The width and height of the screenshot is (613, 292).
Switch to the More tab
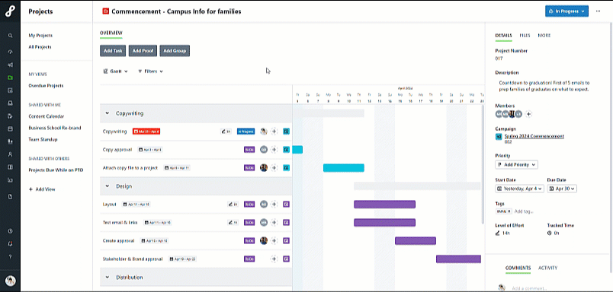(x=544, y=36)
